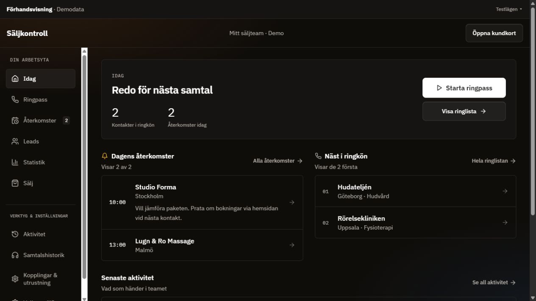
Task: Click the Leads people icon
Action: pos(15,142)
